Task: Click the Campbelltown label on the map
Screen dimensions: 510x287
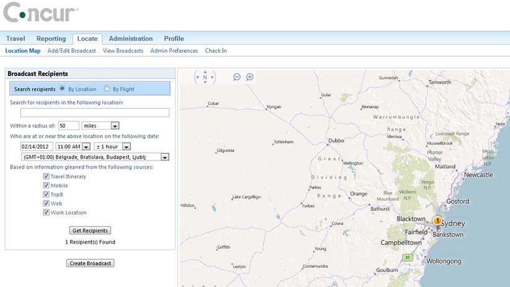Action: 401,243
